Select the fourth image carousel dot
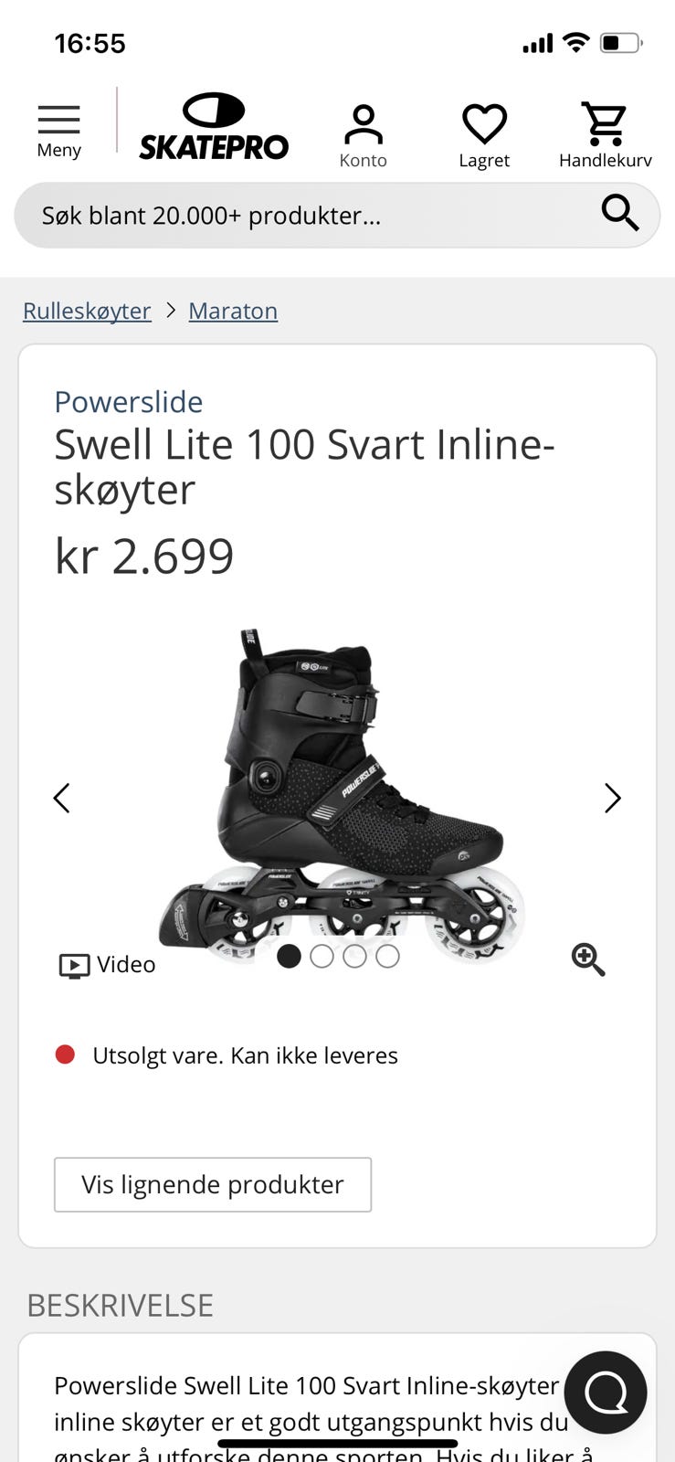Image resolution: width=675 pixels, height=1462 pixels. tap(387, 956)
